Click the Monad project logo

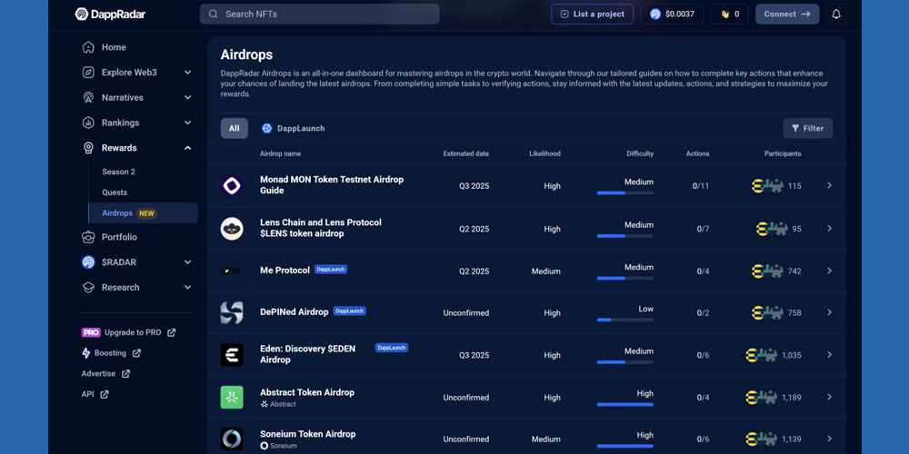coord(232,186)
